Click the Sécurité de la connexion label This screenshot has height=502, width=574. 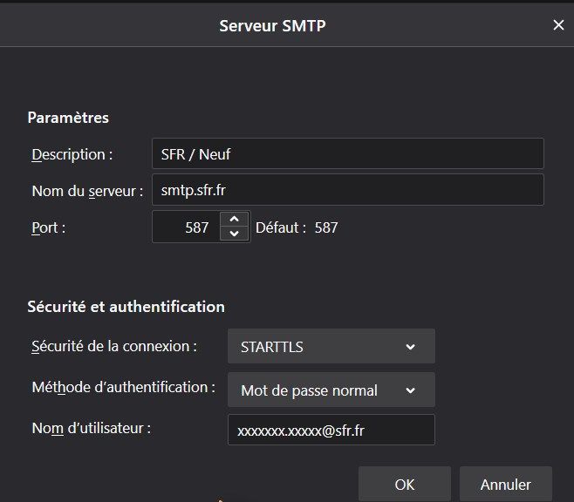tap(113, 346)
